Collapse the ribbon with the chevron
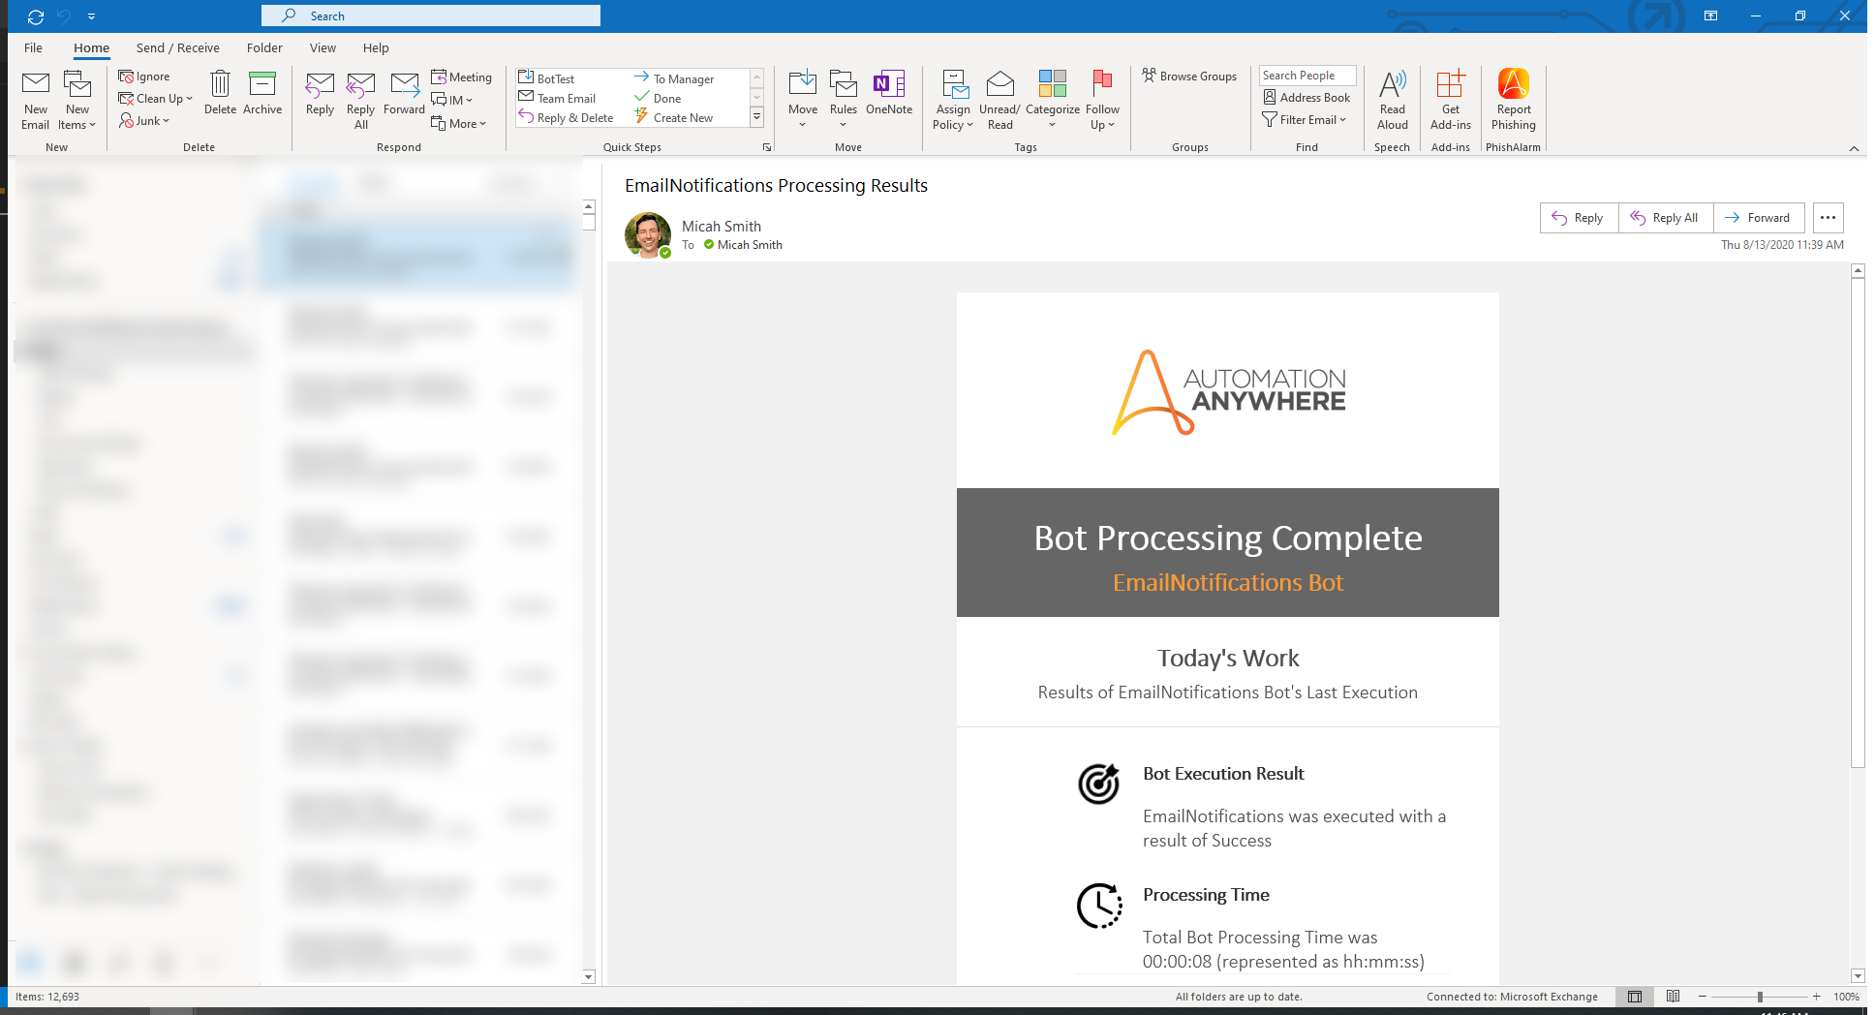 click(1854, 148)
